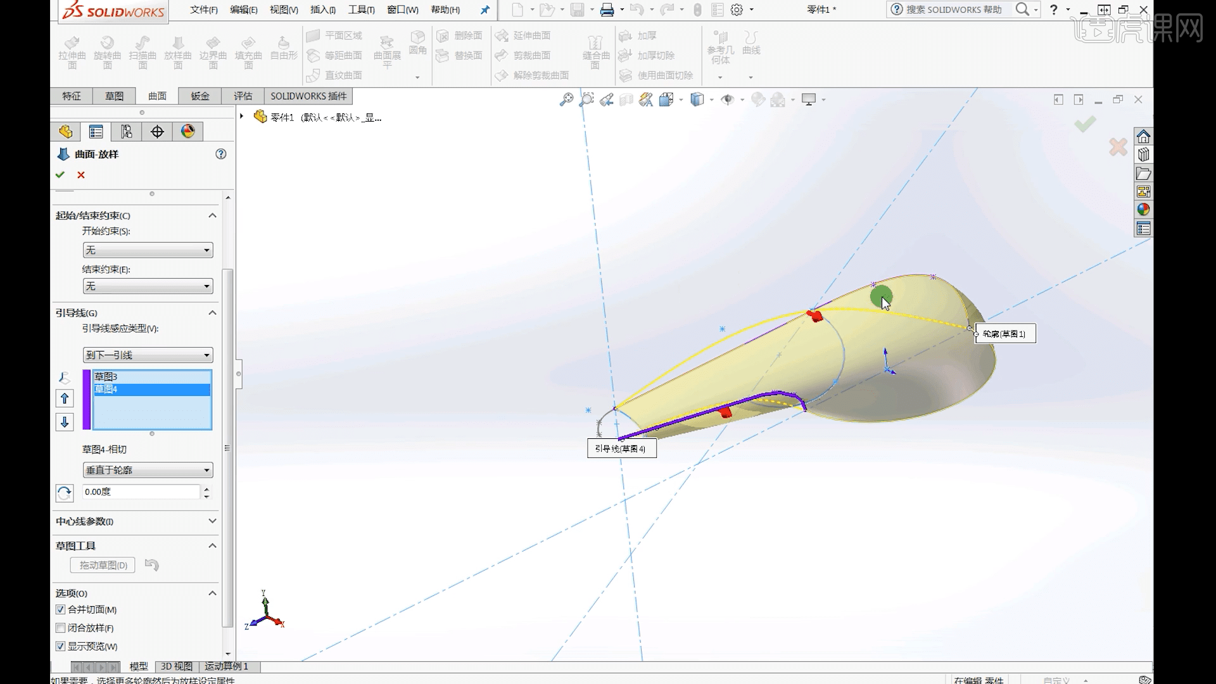1216x684 pixels.
Task: Uncheck the 合并切面 option
Action: [60, 609]
